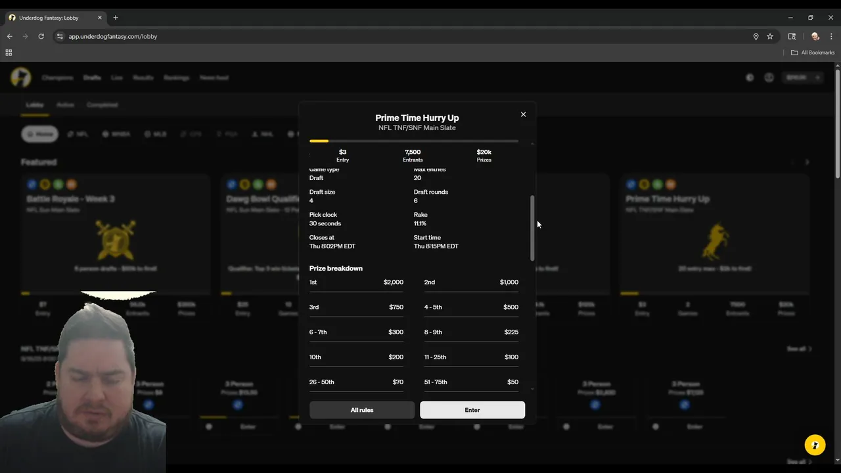Click the Thu 8:15PM EDT start time
Screen dimensions: 841x473
(x=436, y=246)
